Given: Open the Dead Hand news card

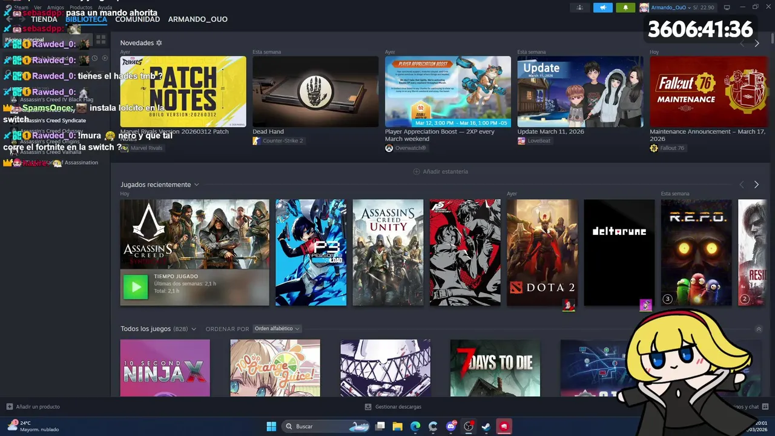Looking at the screenshot, I should [315, 91].
